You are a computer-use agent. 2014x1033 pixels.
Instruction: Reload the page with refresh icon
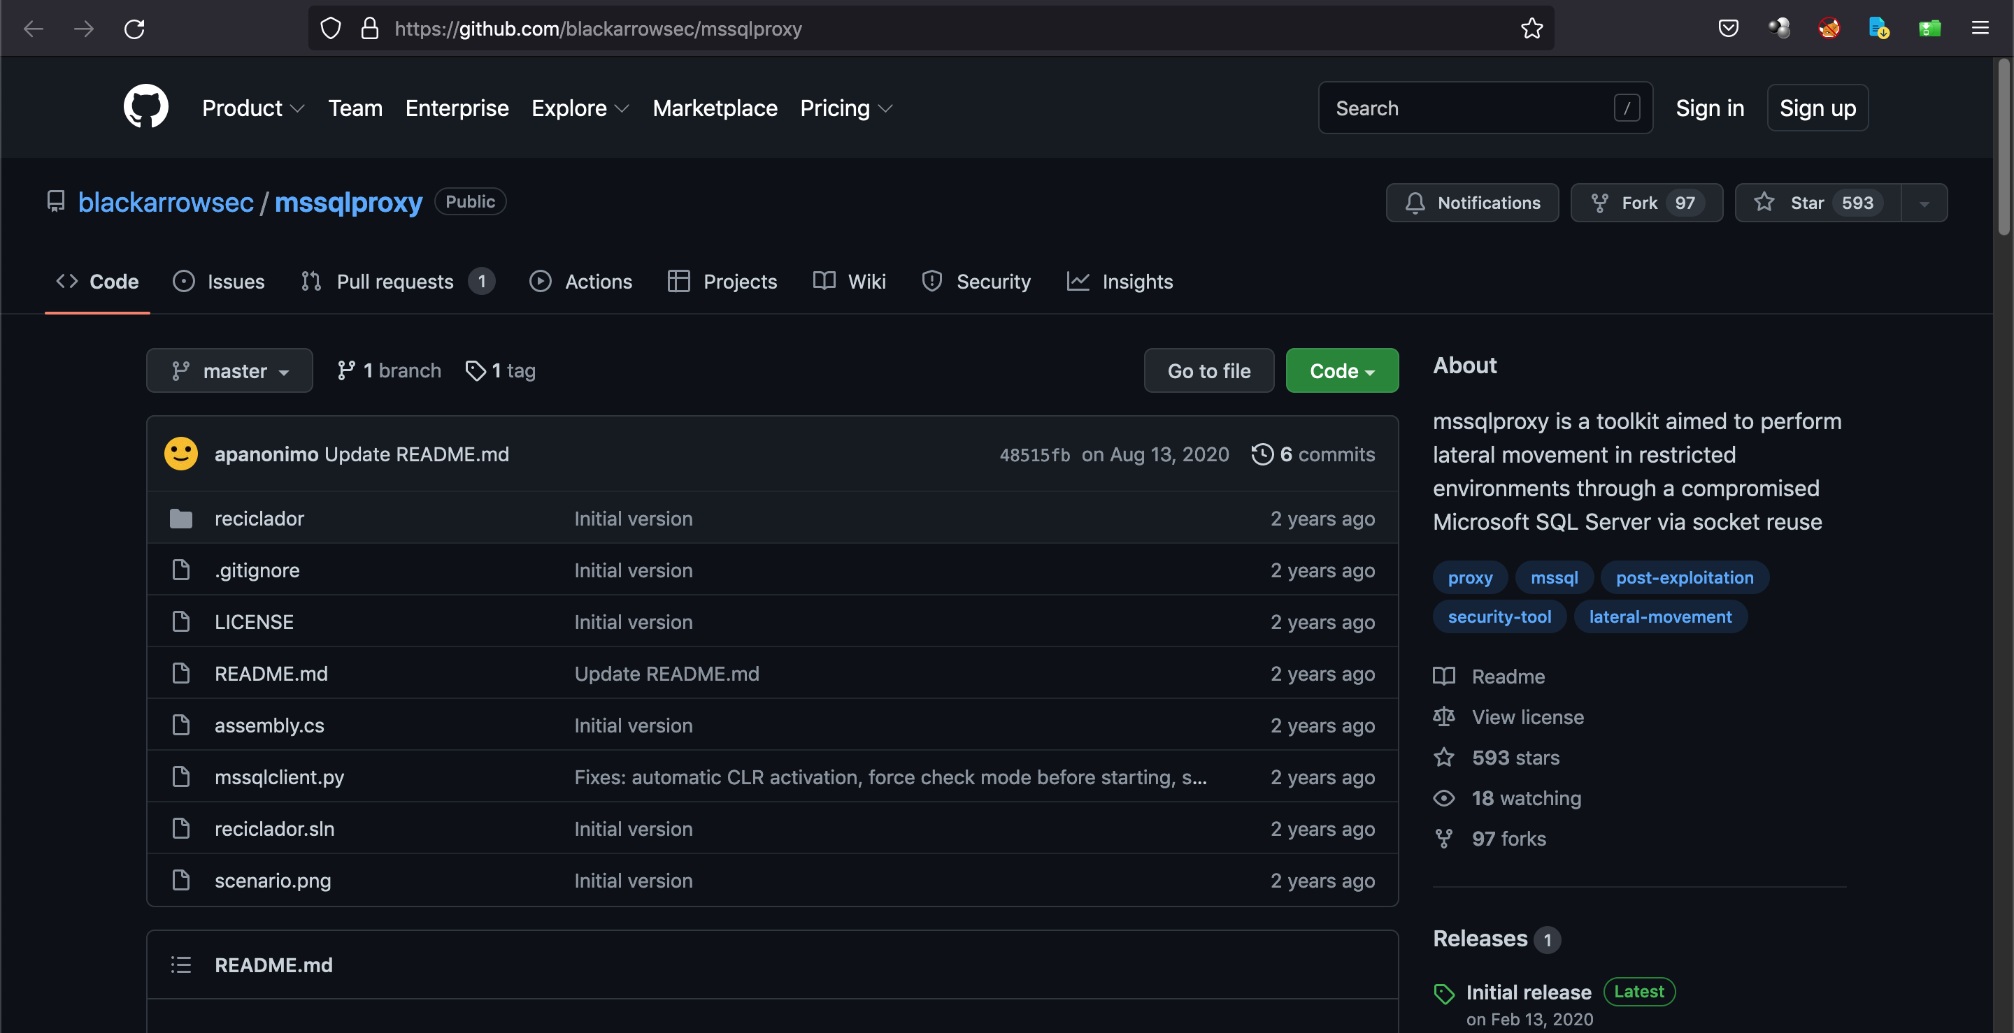(134, 29)
